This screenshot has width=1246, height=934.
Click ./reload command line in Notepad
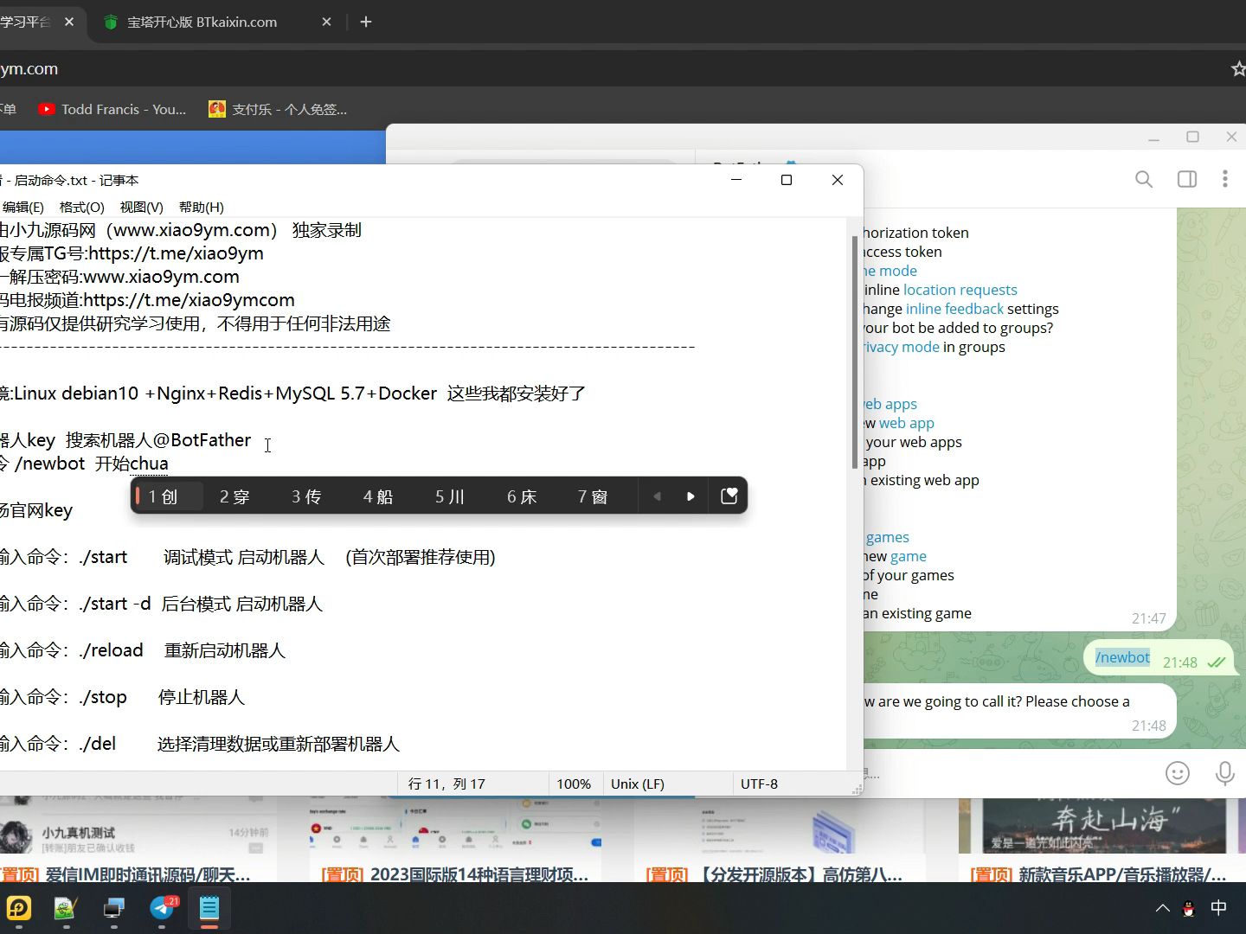pyautogui.click(x=143, y=650)
